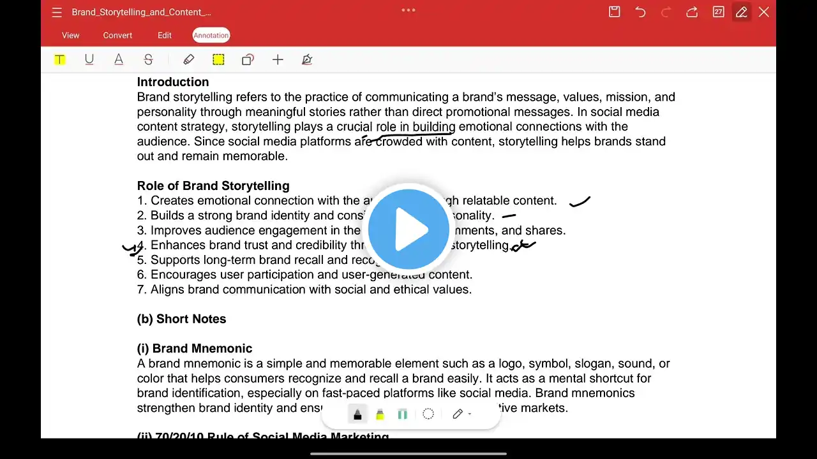This screenshot has height=459, width=817.
Task: Switch to the Convert tab
Action: pyautogui.click(x=117, y=36)
